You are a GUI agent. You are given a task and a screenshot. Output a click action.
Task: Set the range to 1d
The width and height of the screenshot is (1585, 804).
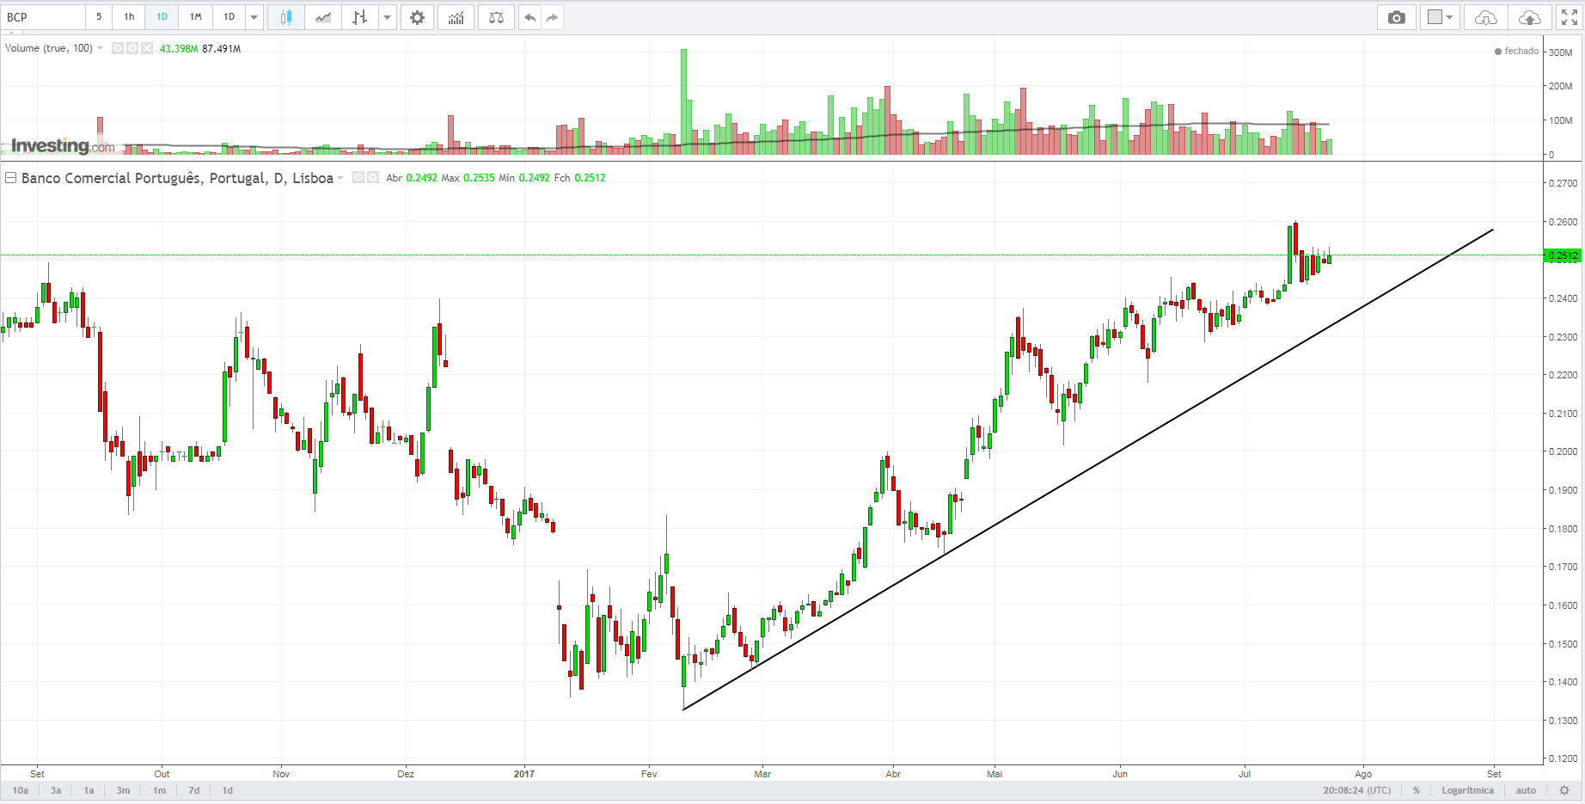point(228,790)
